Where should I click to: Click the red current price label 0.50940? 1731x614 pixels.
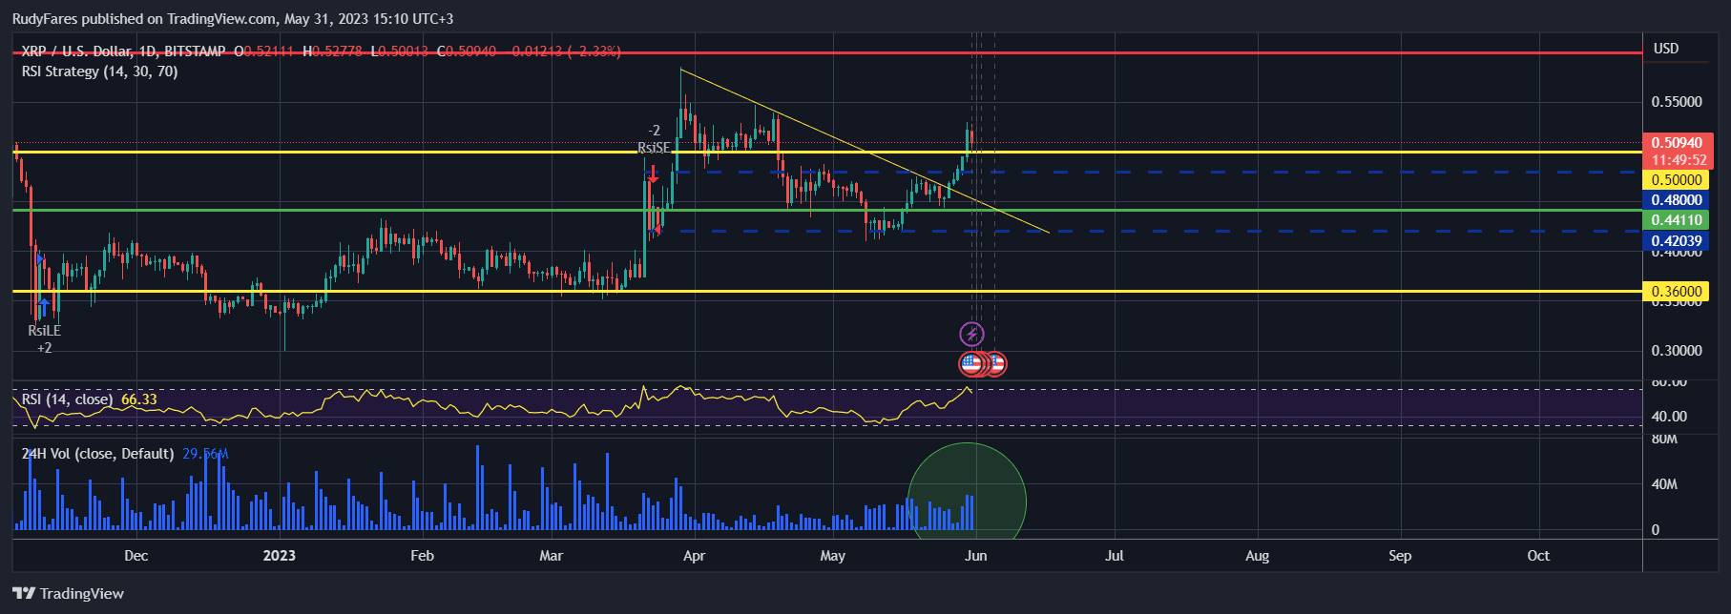pyautogui.click(x=1677, y=143)
